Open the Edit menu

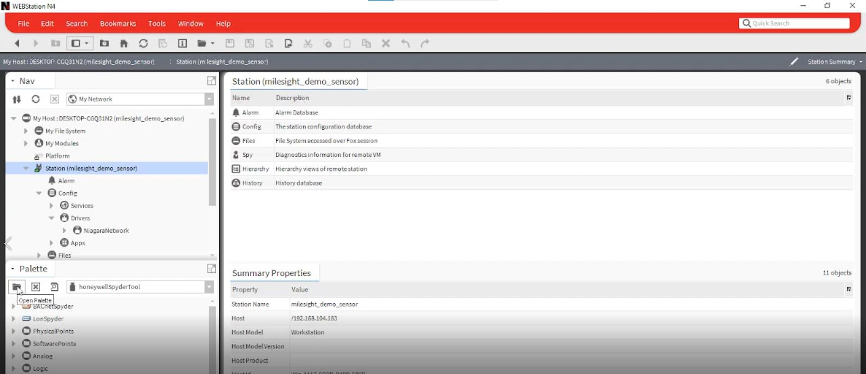pyautogui.click(x=47, y=24)
